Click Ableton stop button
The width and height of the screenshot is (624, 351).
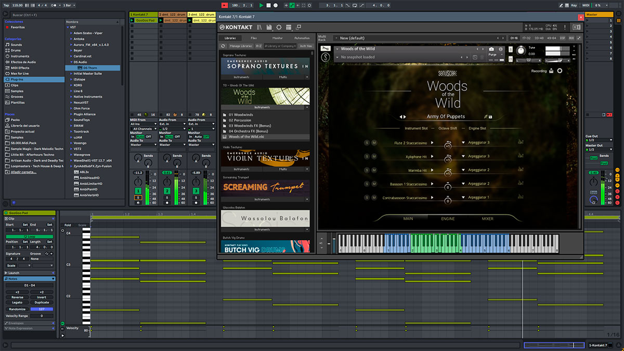(x=268, y=5)
